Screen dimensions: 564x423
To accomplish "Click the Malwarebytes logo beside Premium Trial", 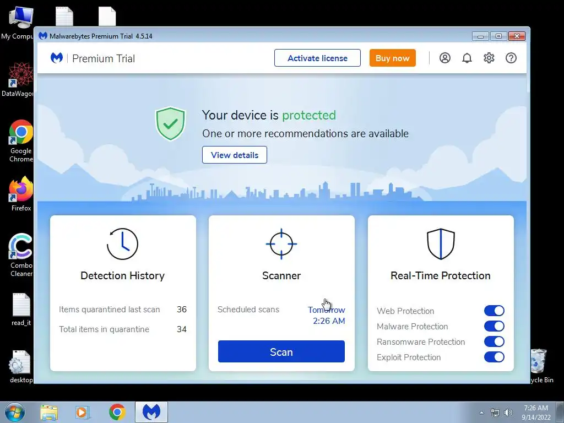I will (57, 58).
